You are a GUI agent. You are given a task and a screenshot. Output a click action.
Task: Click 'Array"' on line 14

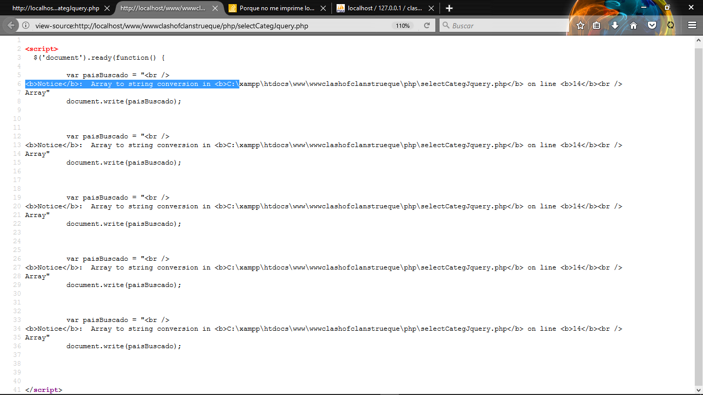pos(38,154)
